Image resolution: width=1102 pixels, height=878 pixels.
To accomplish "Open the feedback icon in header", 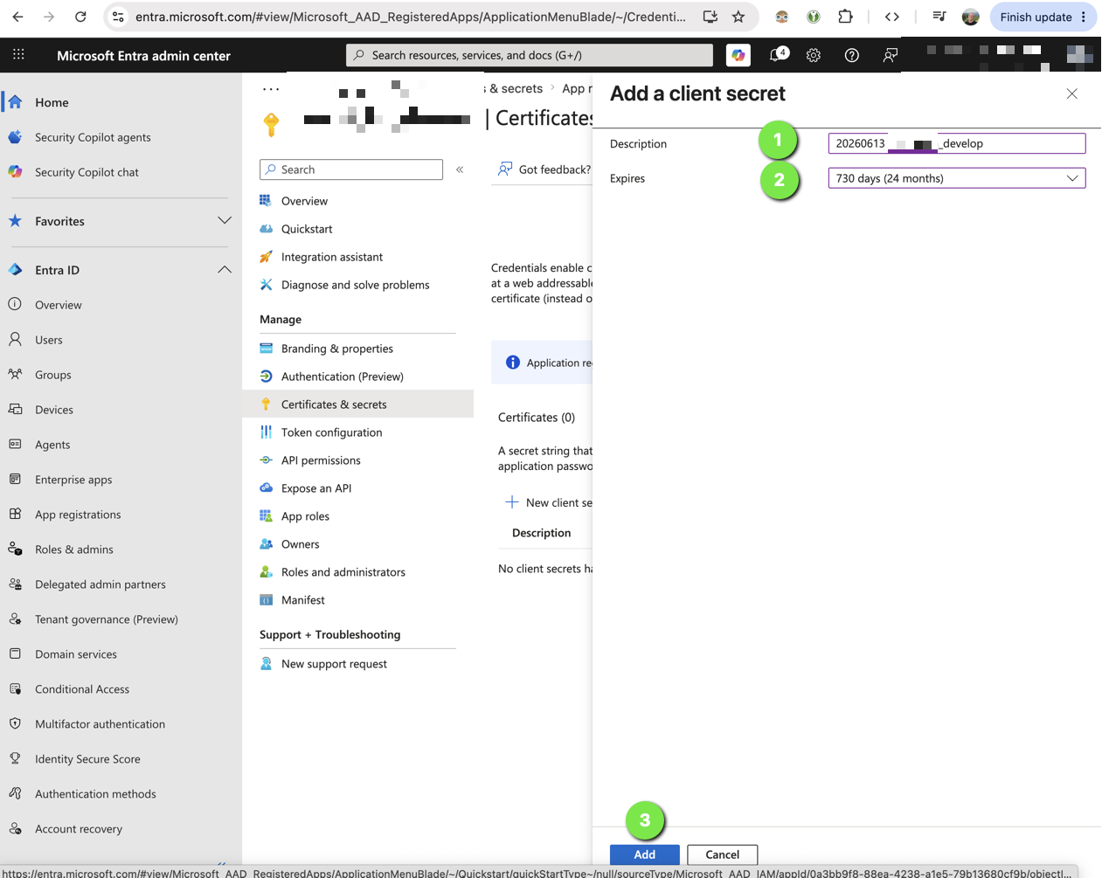I will [x=890, y=55].
